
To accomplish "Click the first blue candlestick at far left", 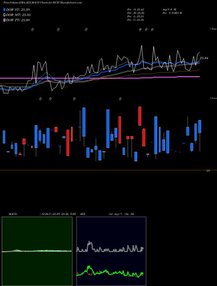I will coord(4,137).
